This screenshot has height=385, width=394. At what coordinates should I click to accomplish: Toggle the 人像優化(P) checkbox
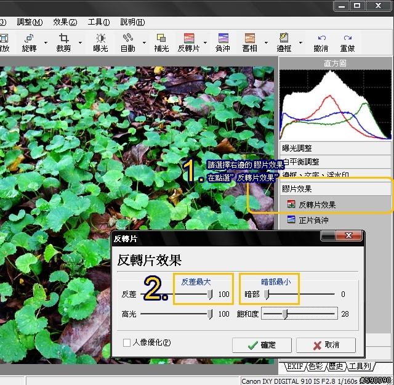point(127,342)
